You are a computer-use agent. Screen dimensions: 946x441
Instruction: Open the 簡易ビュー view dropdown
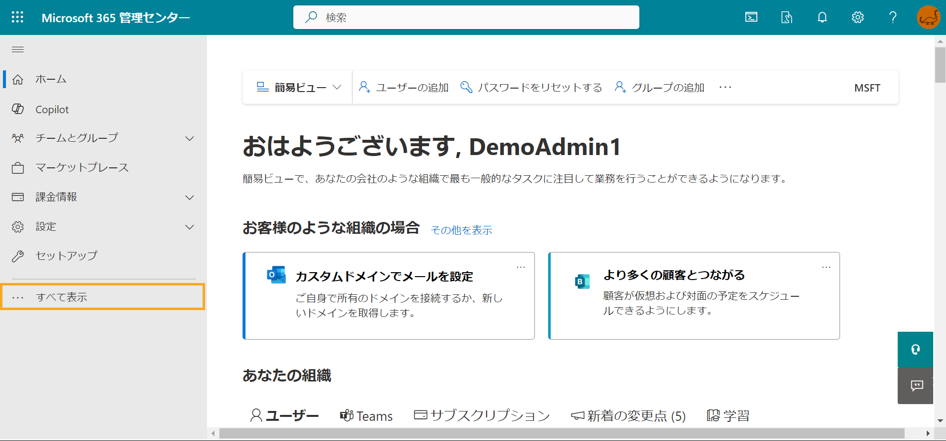(x=298, y=87)
